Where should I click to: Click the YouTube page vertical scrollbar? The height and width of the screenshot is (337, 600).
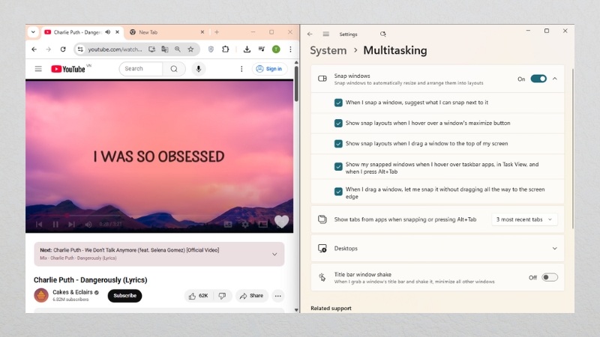click(x=296, y=84)
